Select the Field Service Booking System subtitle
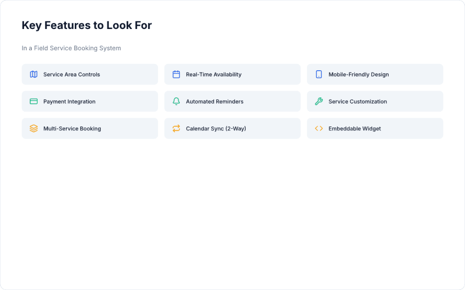 coord(71,48)
